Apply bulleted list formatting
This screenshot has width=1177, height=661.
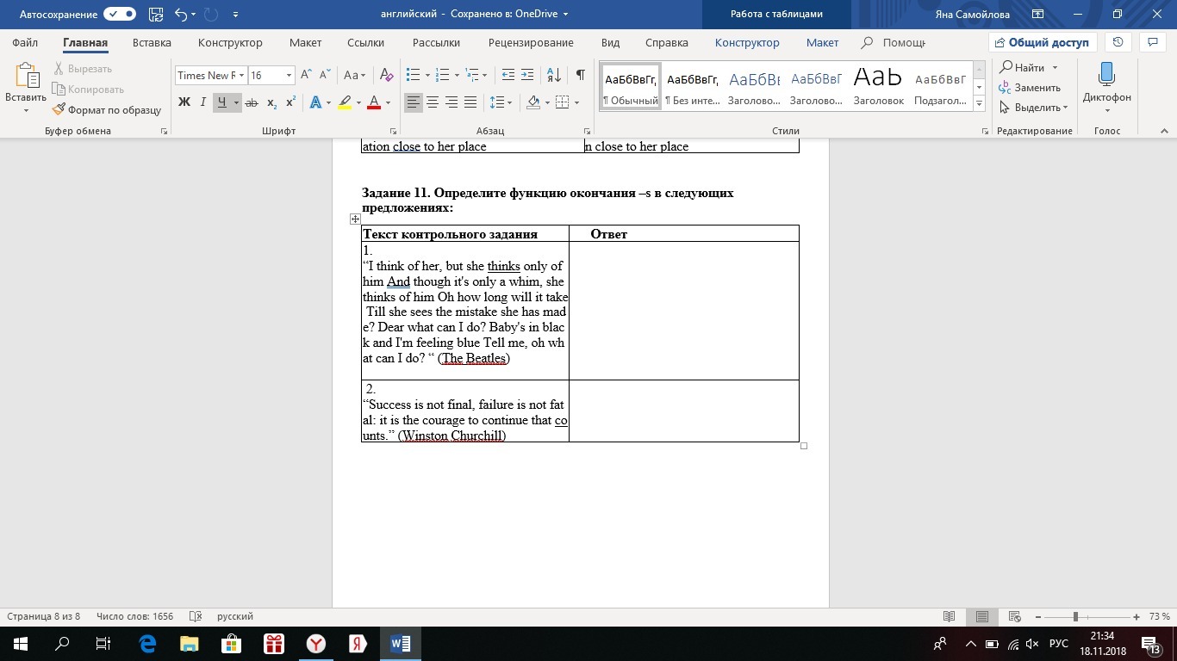[414, 75]
